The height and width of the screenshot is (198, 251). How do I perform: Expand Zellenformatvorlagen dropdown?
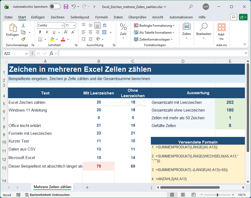pyautogui.click(x=153, y=39)
